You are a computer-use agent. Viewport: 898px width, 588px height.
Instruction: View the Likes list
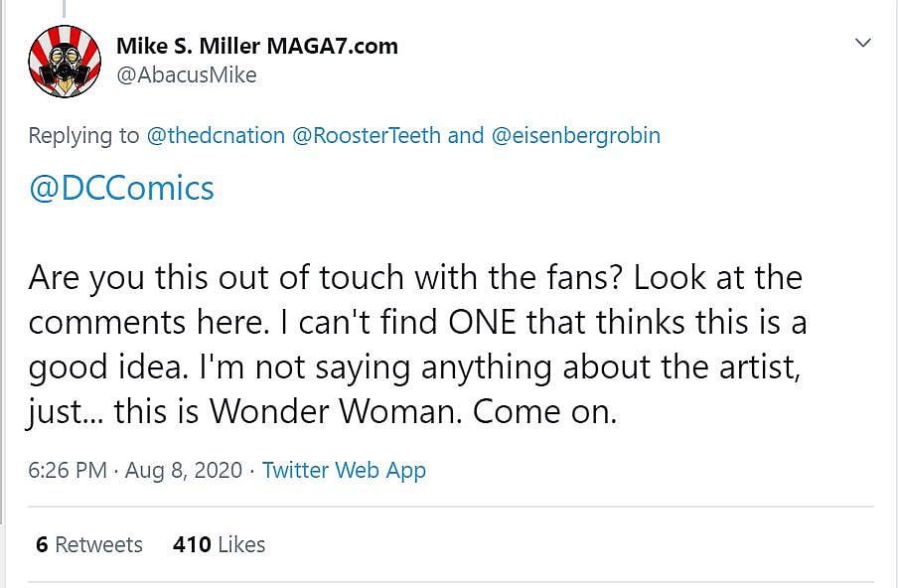241,544
